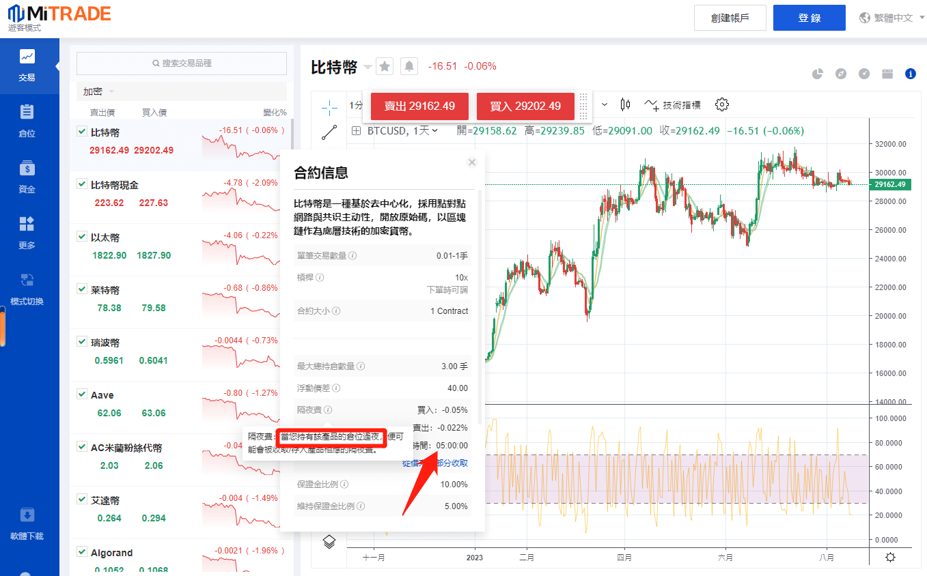The image size is (927, 576).
Task: Add 比特幣 to favorites with star icon
Action: tap(385, 66)
